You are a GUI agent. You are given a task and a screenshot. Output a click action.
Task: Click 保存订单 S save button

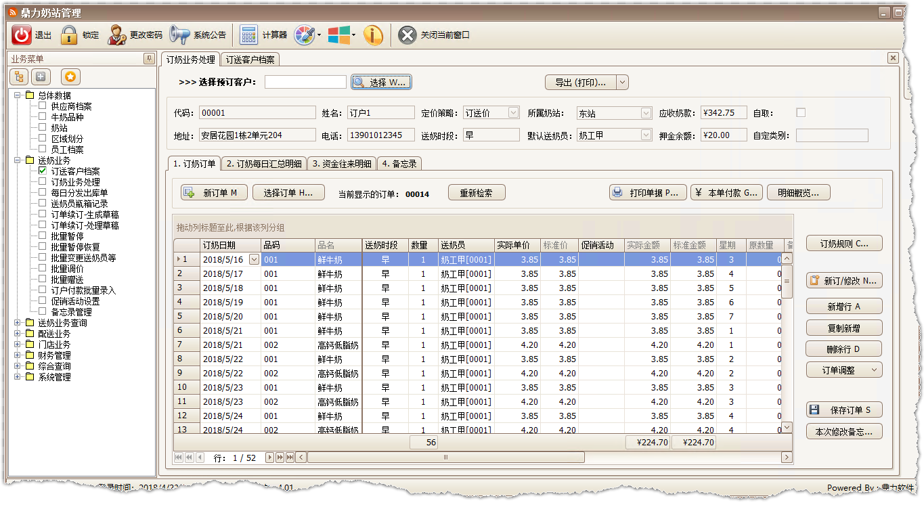pyautogui.click(x=844, y=410)
